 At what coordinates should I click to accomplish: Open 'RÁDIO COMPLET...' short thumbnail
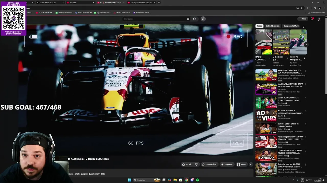264,42
